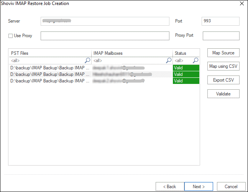Click second row IMAP mailbox cell

[x=132, y=74]
